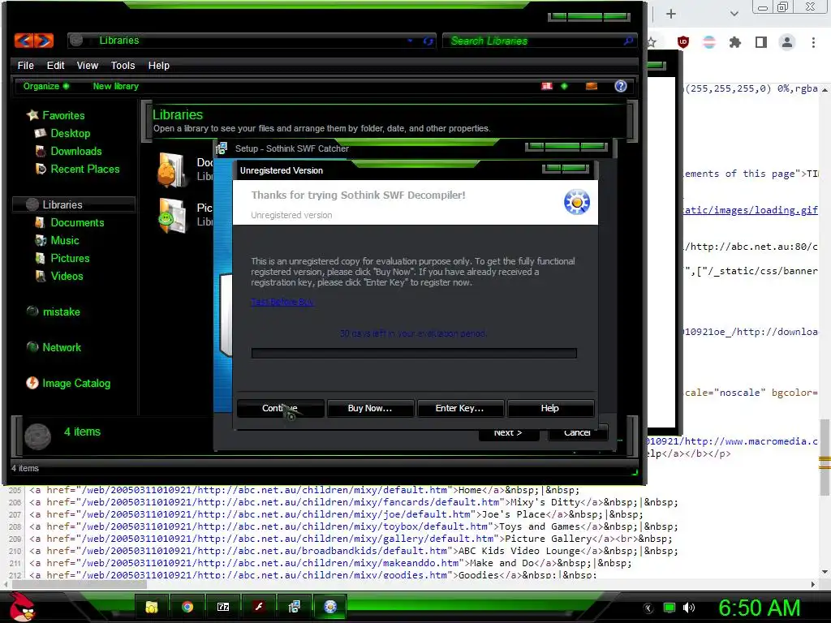Open the uBlock Origin extension in Chrome

[x=683, y=42]
